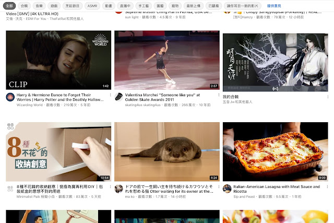The height and width of the screenshot is (223, 334).
Task: Click the mix radio icon on 明月天涯 thumbnail
Action: (x=276, y=88)
